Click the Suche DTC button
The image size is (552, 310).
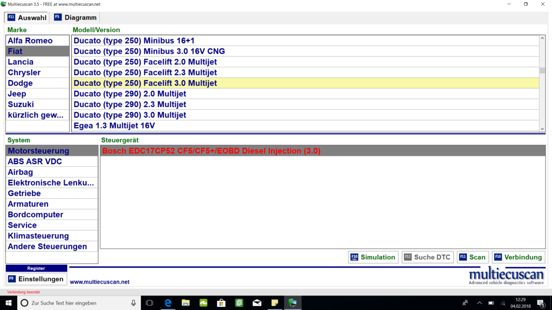427,257
